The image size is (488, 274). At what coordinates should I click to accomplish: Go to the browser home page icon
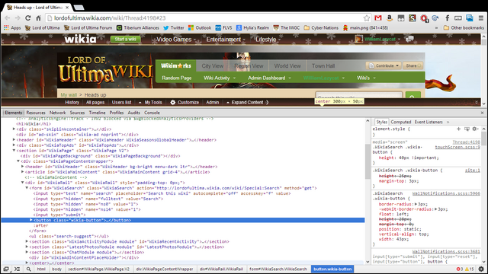point(38,18)
